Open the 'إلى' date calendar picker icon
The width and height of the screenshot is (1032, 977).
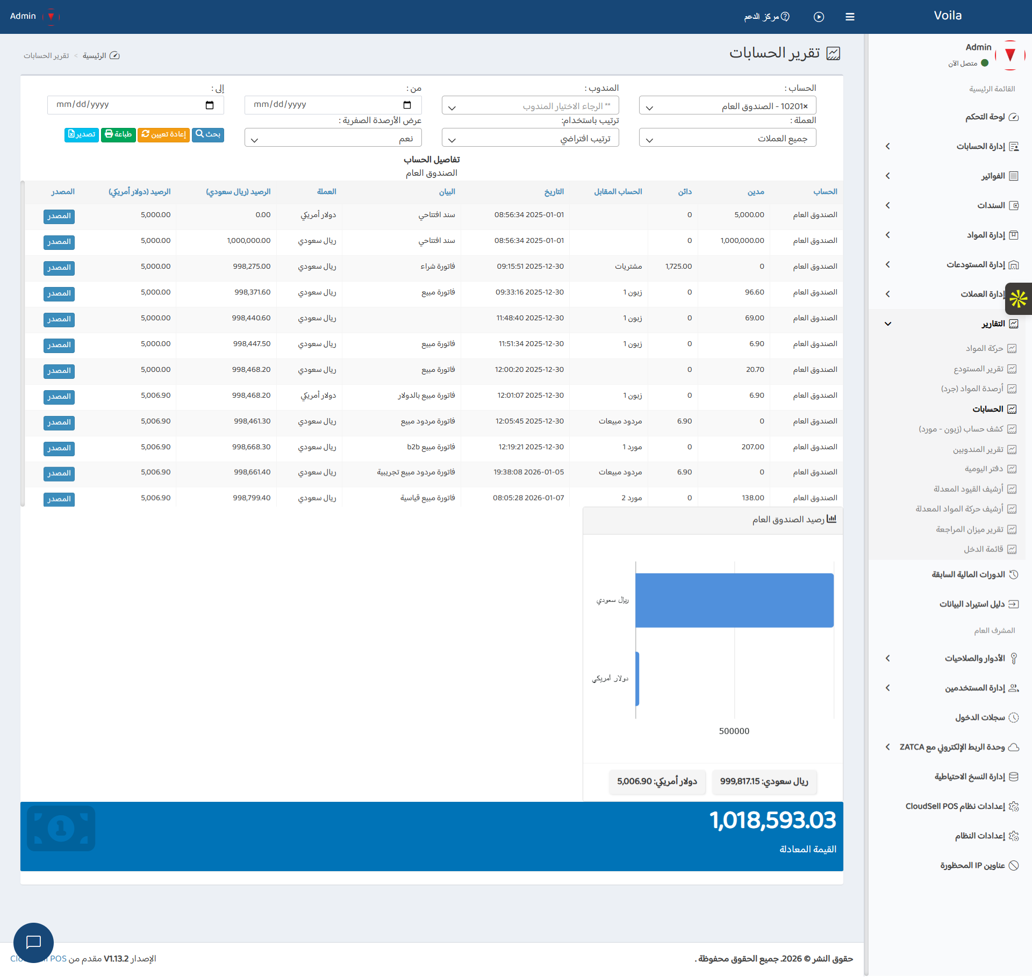210,105
